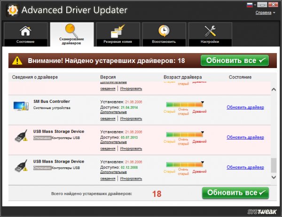
Task: Open Дополнительные сведения for 02.12.2008 USB device
Action: click(113, 175)
